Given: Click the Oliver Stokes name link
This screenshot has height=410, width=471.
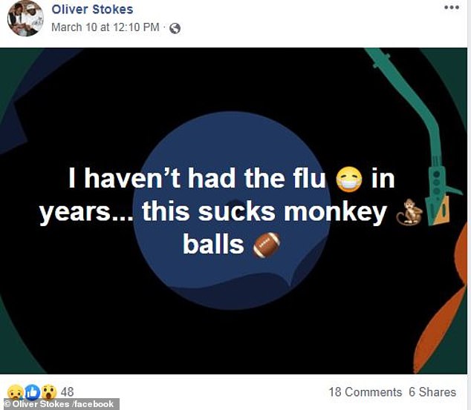Looking at the screenshot, I should coord(92,10).
